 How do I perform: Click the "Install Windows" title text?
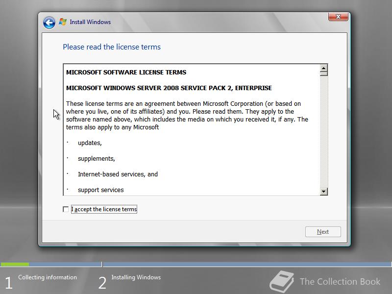tap(90, 22)
